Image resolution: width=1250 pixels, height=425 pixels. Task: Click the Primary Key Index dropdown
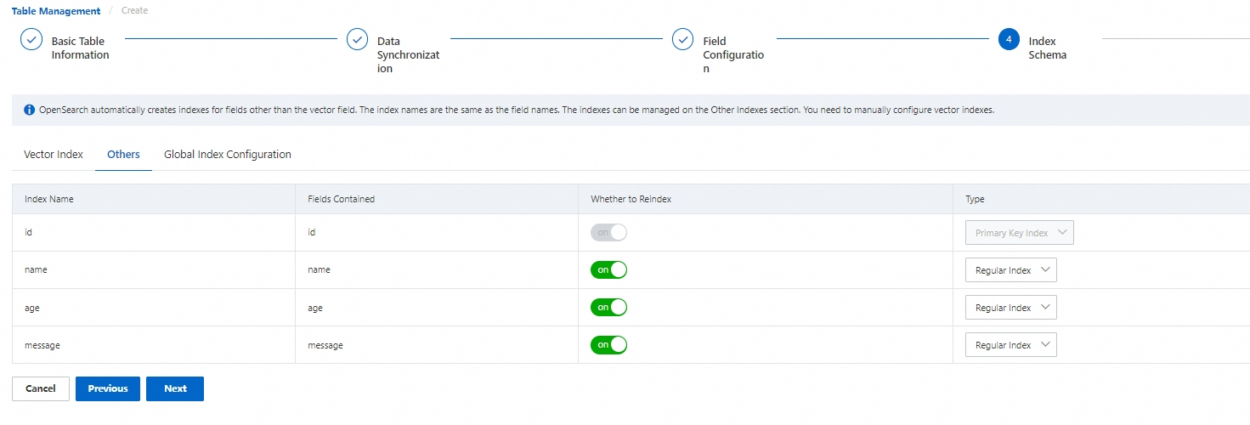[1019, 233]
